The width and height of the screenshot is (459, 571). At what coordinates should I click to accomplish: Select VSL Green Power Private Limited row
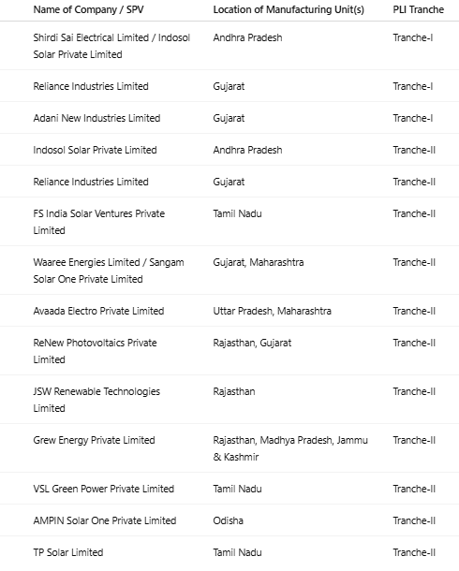[x=229, y=489]
